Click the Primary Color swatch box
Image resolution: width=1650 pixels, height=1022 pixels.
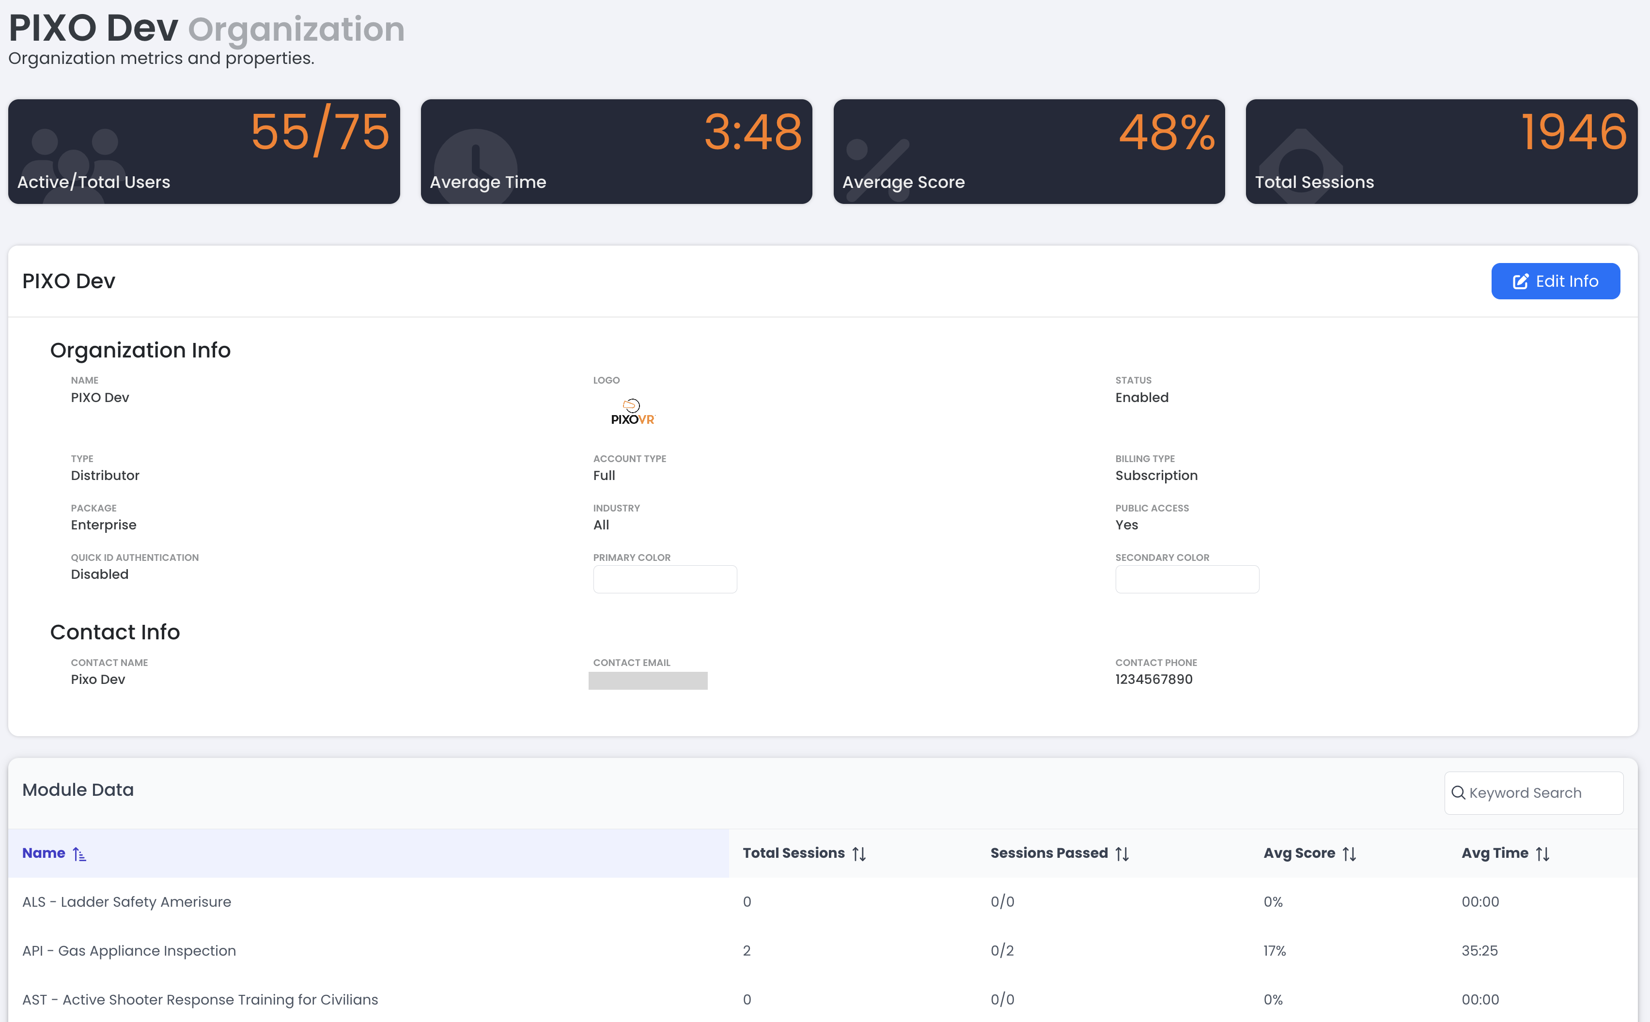pyautogui.click(x=665, y=579)
